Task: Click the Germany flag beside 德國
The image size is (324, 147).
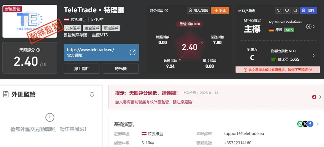Action: click(271, 30)
